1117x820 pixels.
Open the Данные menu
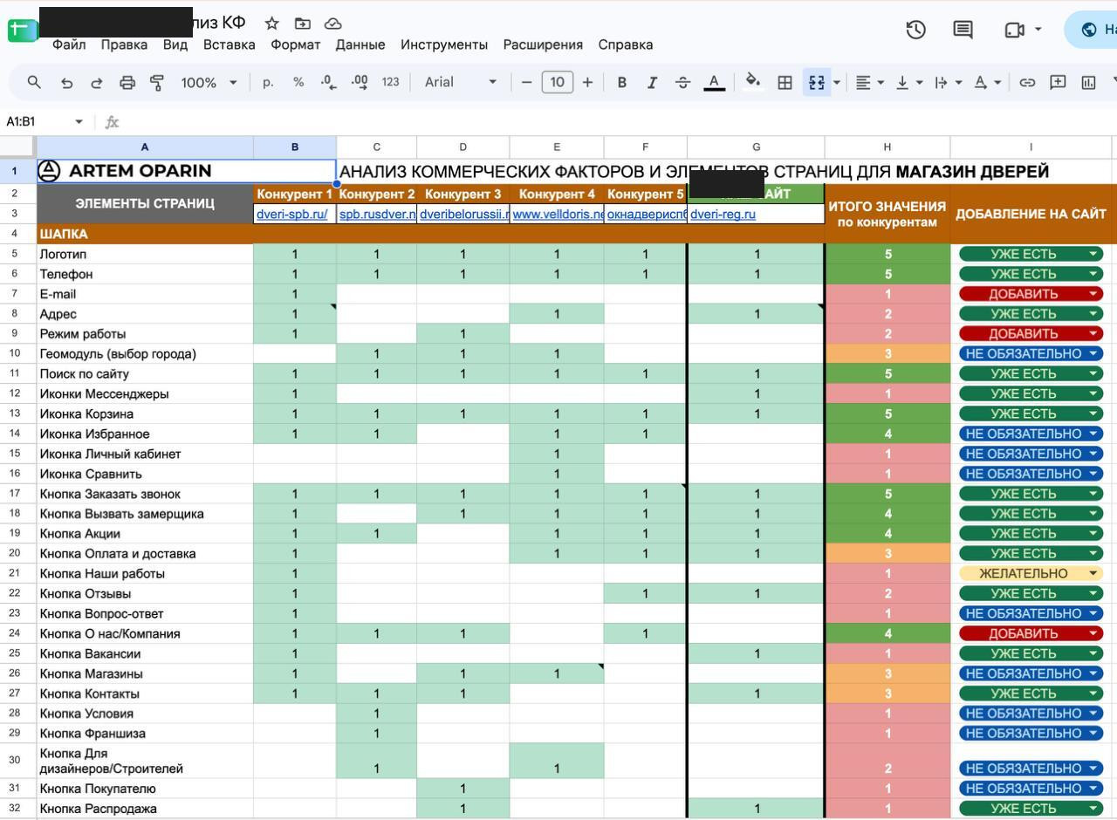click(360, 44)
